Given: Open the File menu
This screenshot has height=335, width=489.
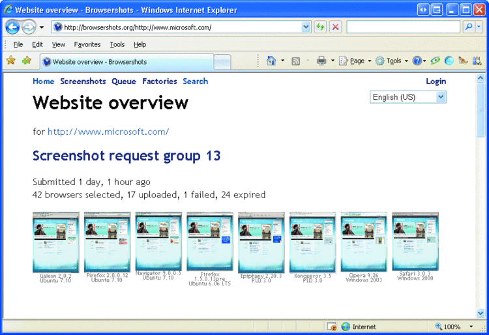Looking at the screenshot, I should click(18, 44).
